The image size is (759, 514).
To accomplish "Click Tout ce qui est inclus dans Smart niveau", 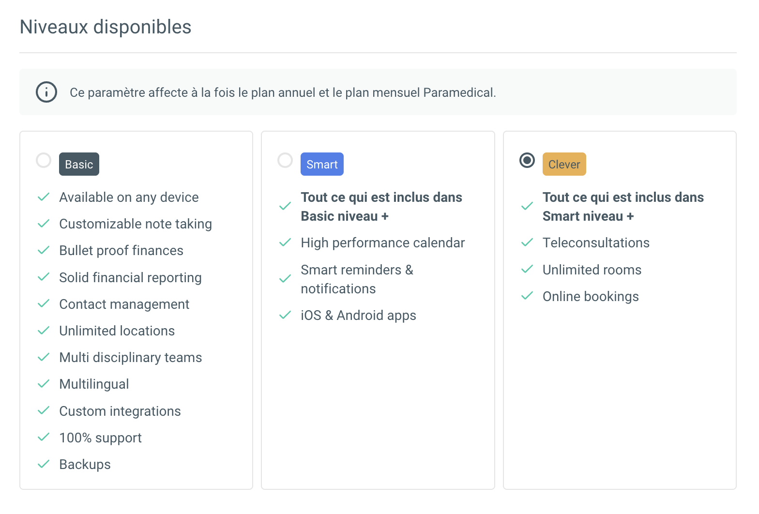I will (622, 207).
